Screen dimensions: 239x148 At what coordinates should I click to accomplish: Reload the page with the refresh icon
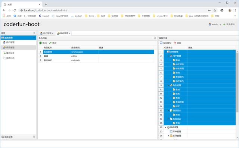[15, 10]
